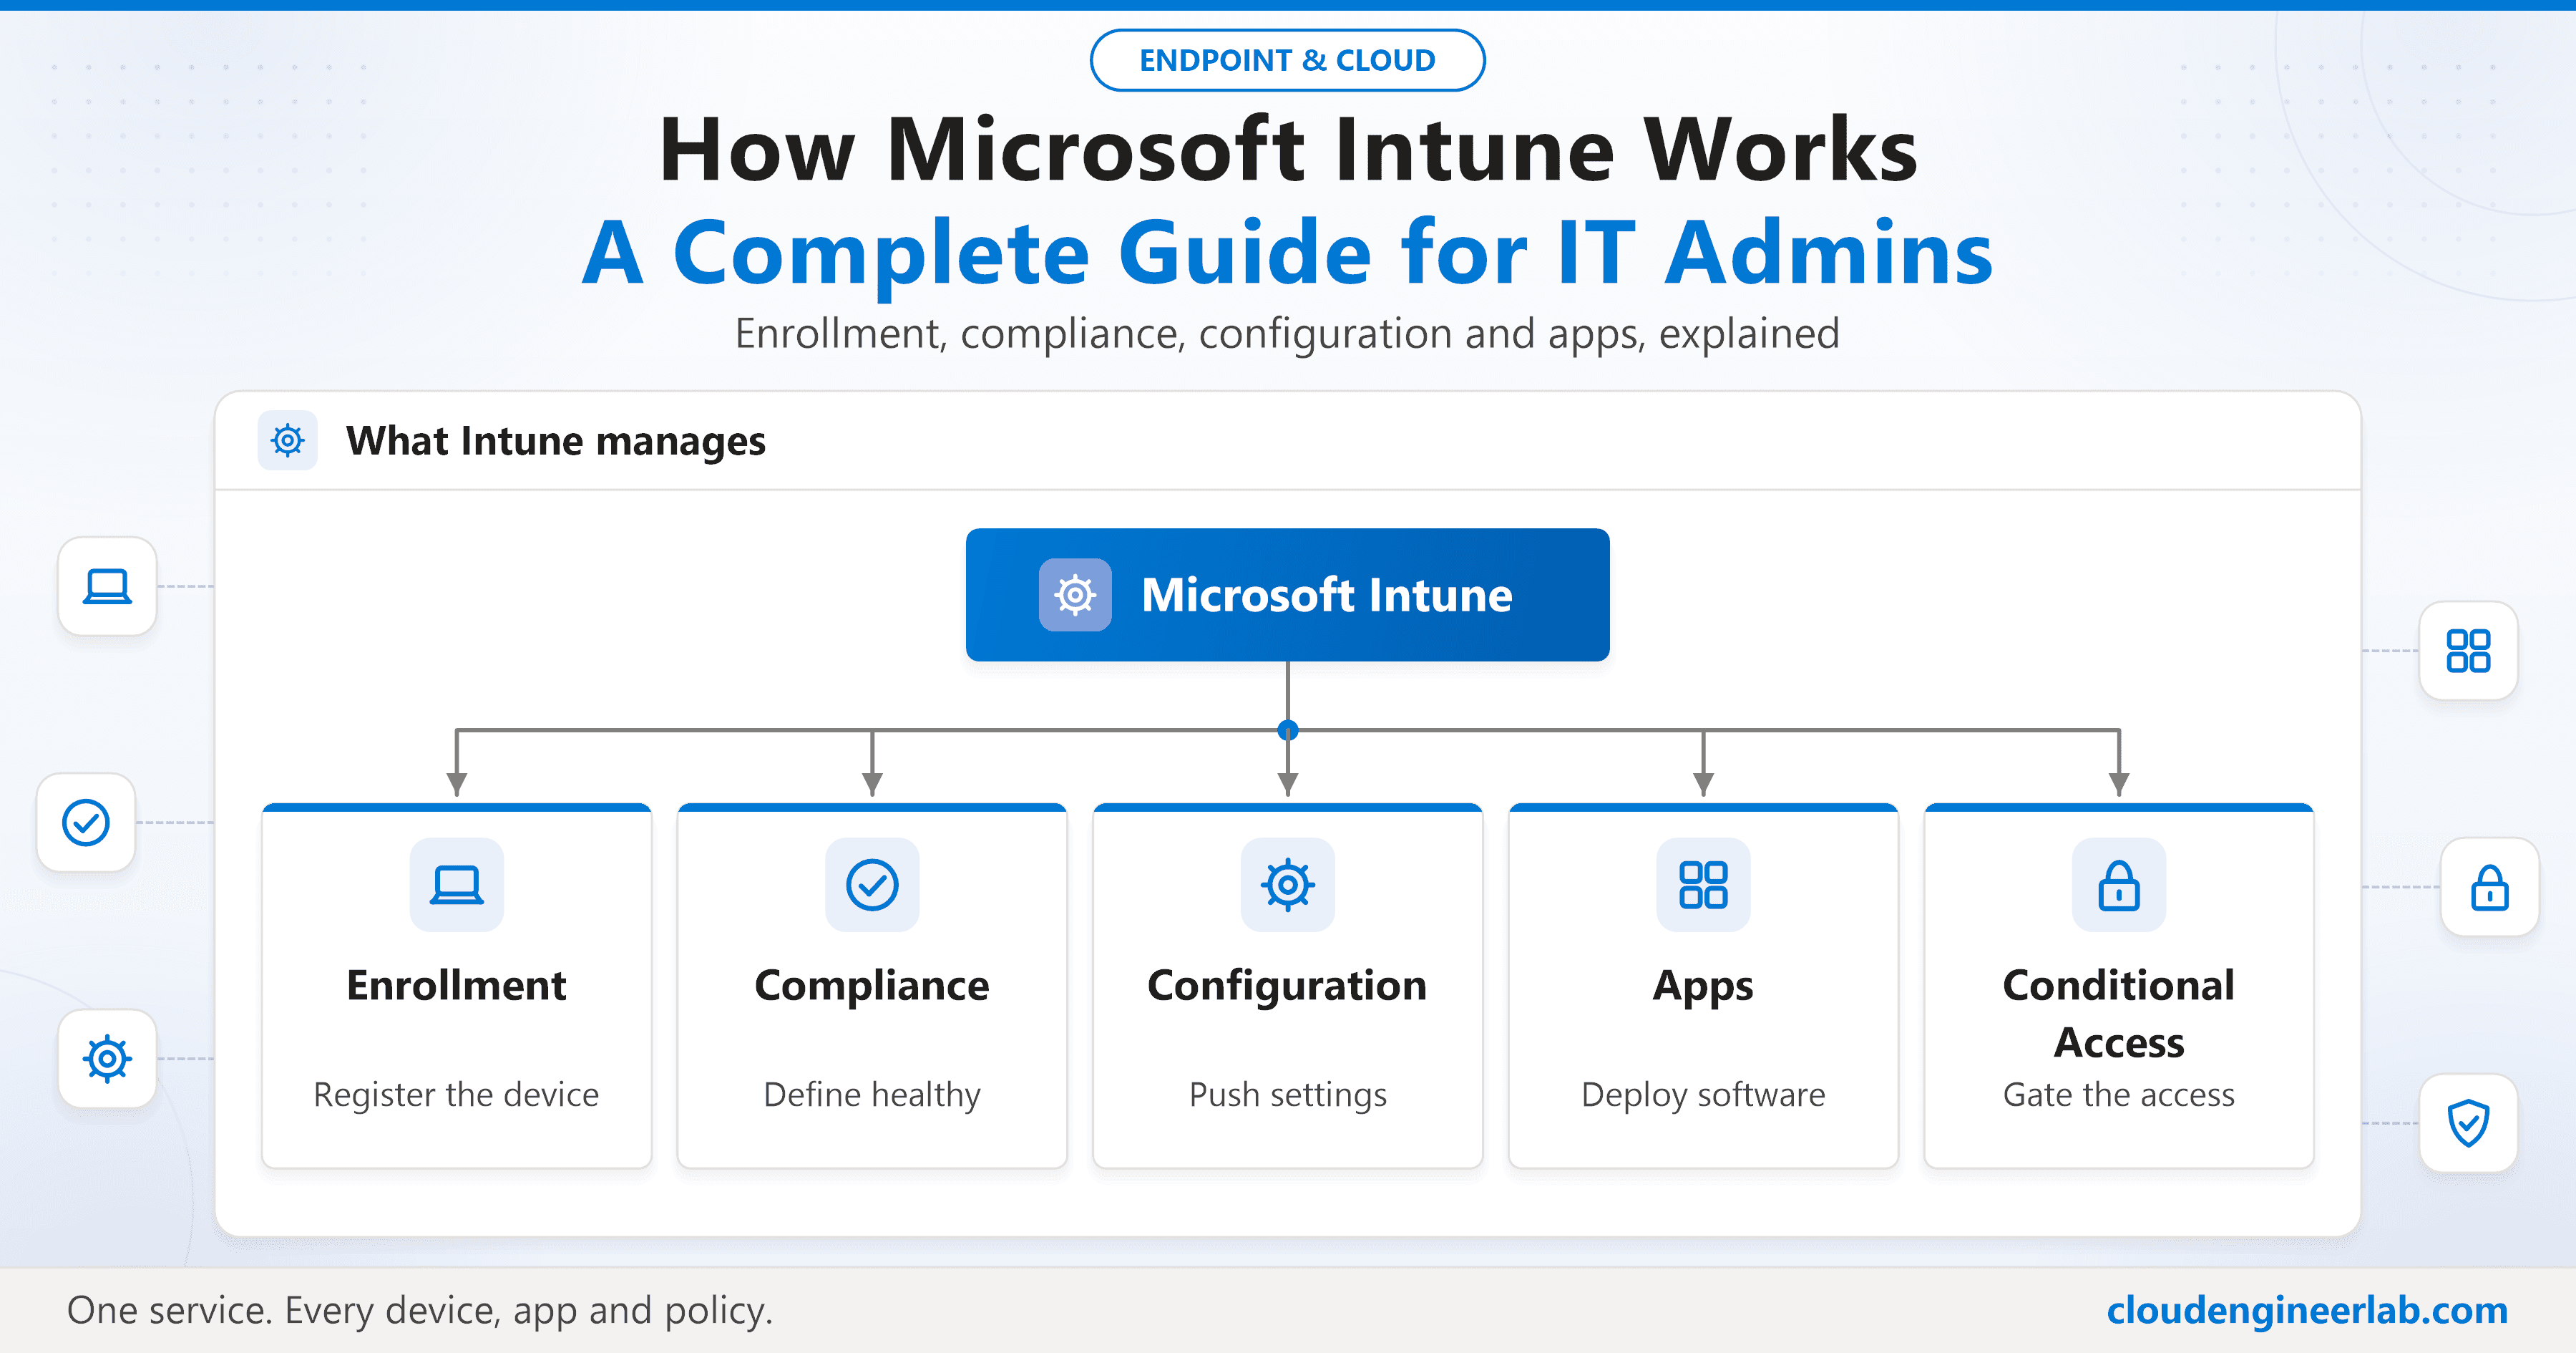Click the One service. Every device footer text
The image size is (2576, 1353).
click(x=420, y=1311)
